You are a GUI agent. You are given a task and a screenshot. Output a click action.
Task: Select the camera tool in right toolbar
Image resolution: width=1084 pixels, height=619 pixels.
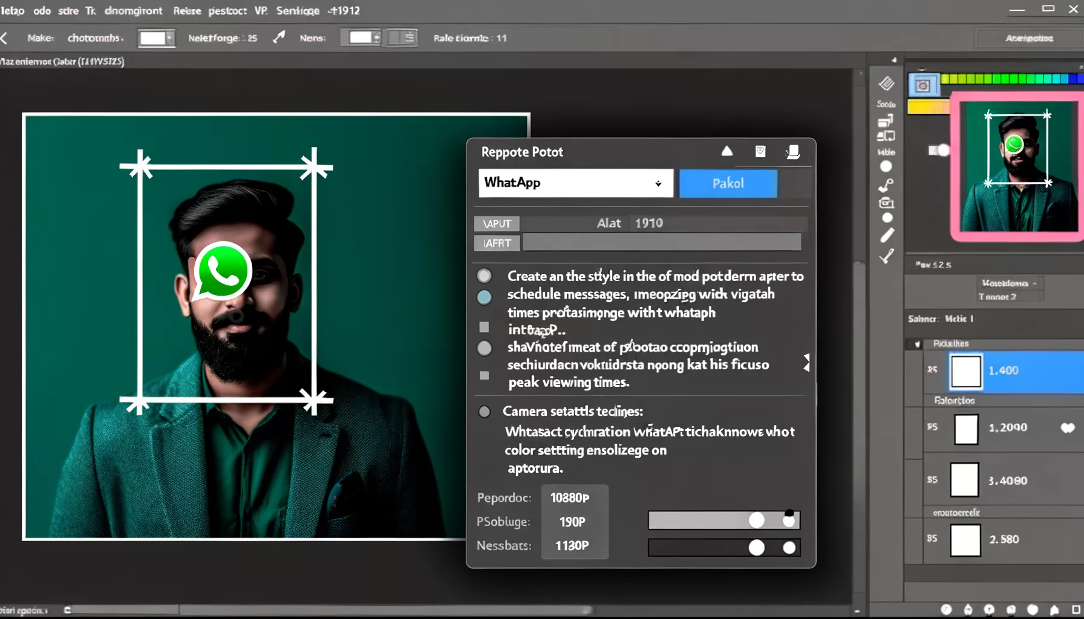click(x=886, y=203)
